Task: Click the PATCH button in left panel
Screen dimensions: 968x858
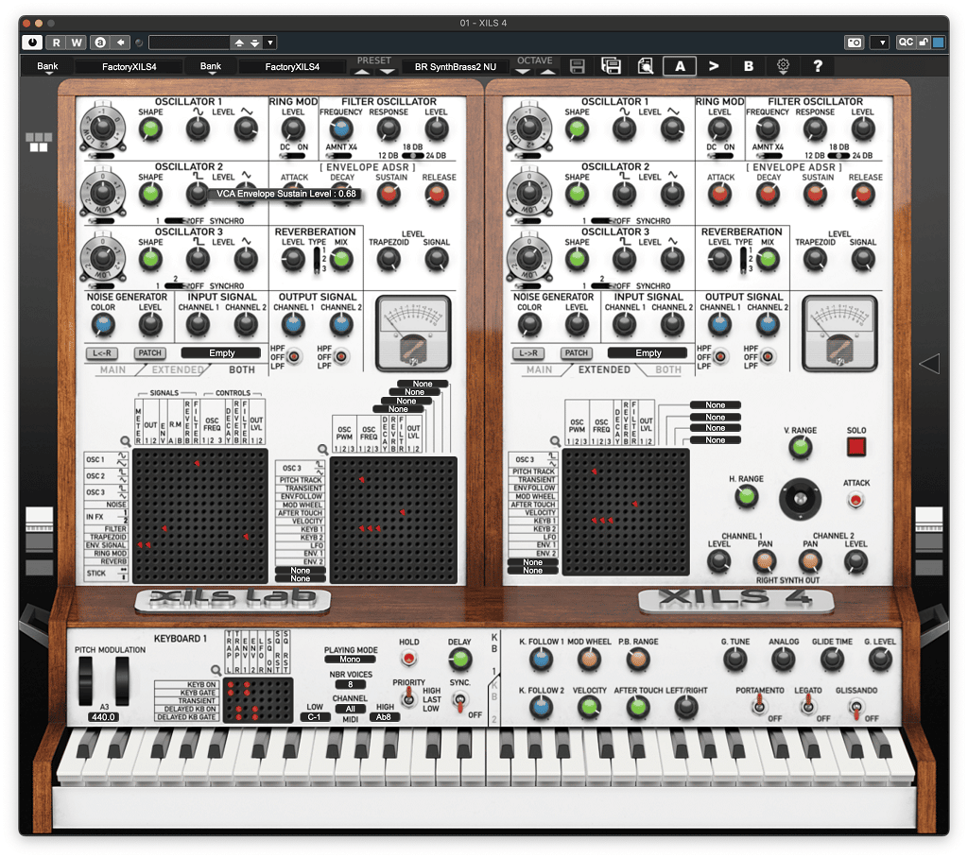Action: [149, 353]
